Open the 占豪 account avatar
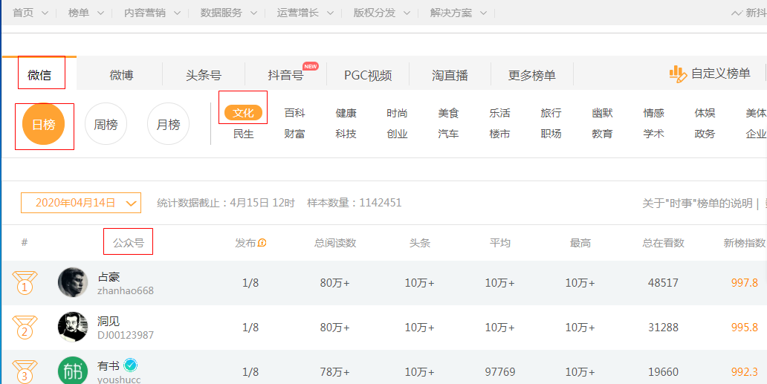767x384 pixels. pos(73,282)
